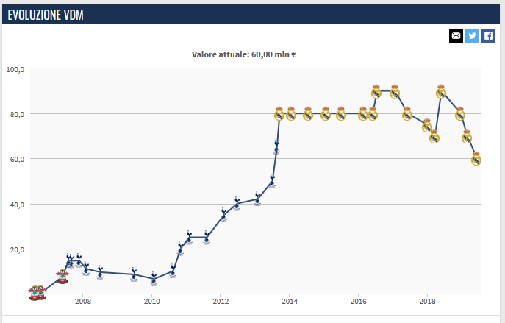Click the Tottenham marker at about 65 mln

click(x=276, y=146)
